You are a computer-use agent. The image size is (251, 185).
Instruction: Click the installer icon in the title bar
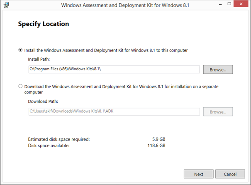coord(6,5)
